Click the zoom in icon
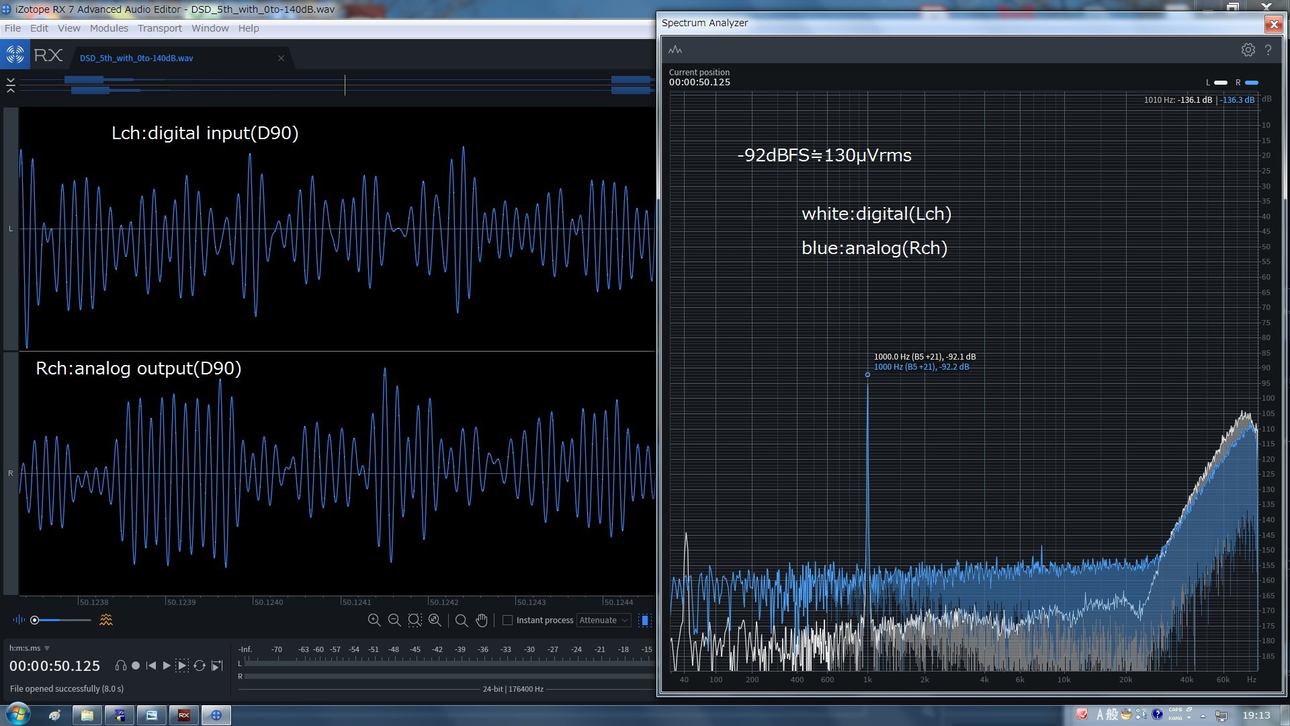Viewport: 1290px width, 726px height. (x=374, y=620)
